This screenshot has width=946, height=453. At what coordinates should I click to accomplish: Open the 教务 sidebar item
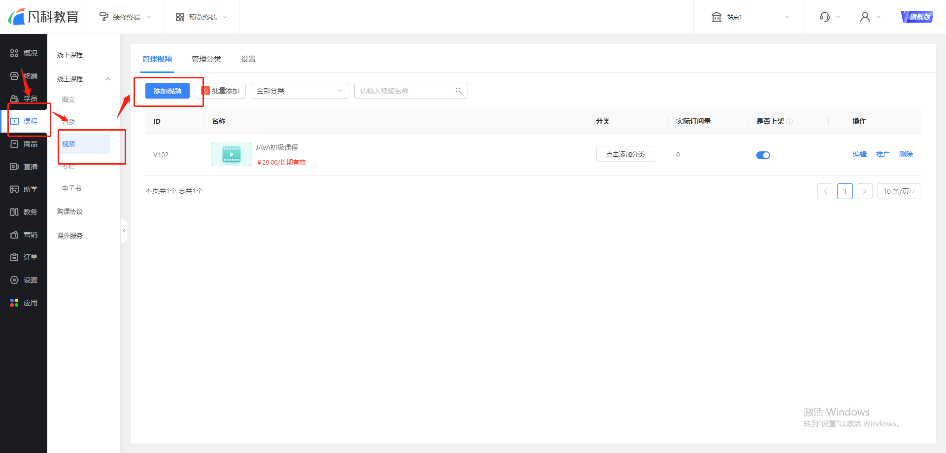tap(24, 212)
